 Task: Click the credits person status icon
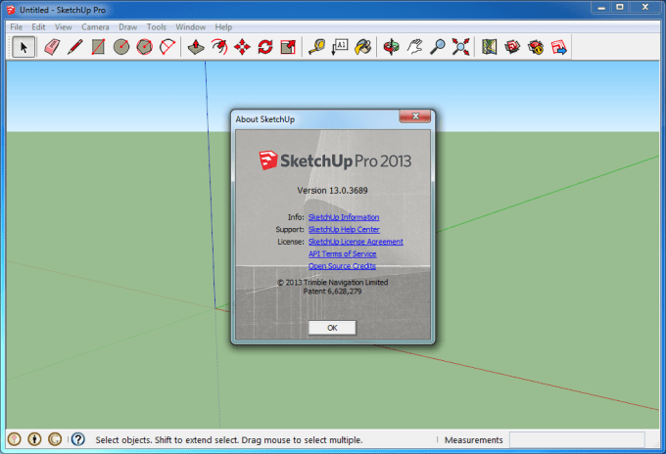tap(34, 439)
